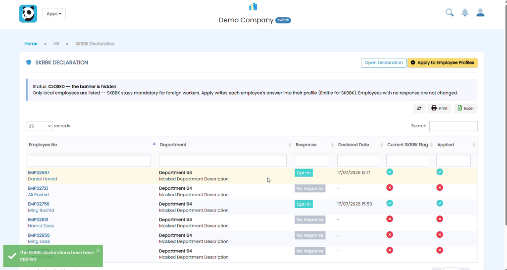
Task: Click green SKBBK flag check for EMP02687
Action: click(x=390, y=172)
